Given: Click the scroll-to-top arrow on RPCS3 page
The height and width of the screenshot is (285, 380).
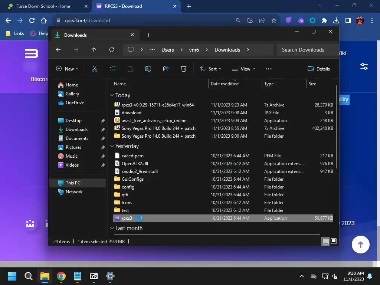Looking at the screenshot, I should coord(360,245).
